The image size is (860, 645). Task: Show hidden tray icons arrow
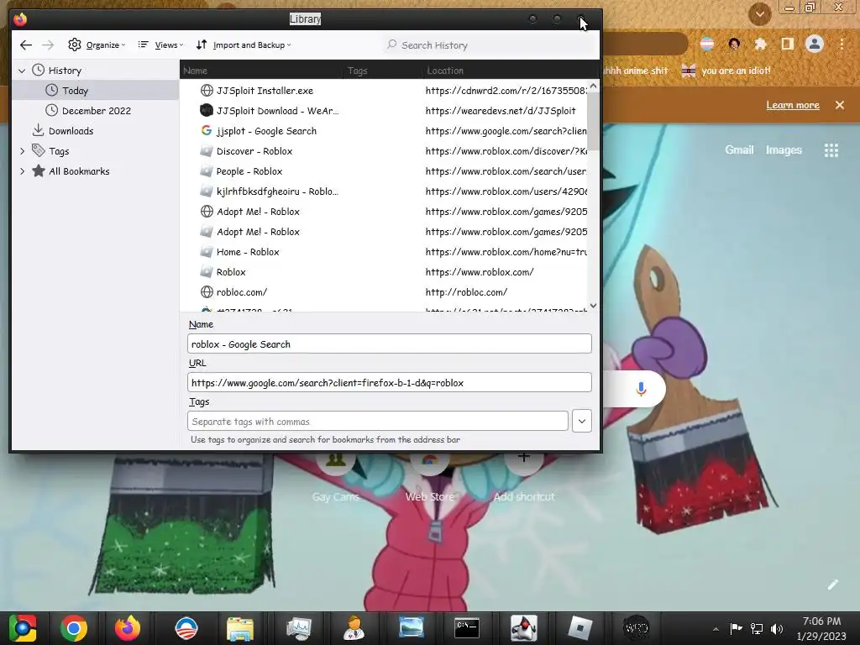(716, 629)
